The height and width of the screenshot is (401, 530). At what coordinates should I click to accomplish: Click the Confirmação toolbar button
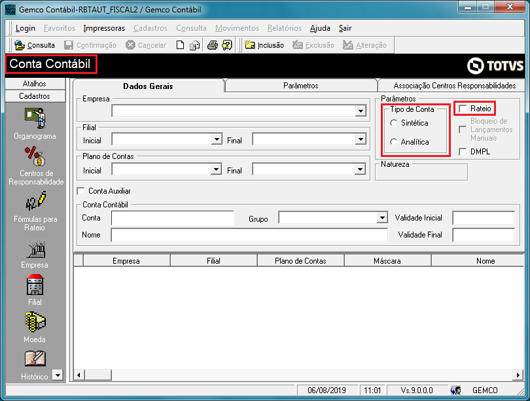pyautogui.click(x=90, y=45)
